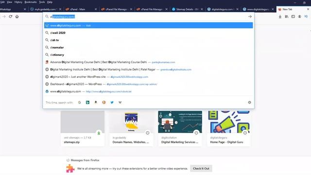
Task: Open 'digimark2020 – Just another WordPress site' suggestion
Action: (148, 77)
